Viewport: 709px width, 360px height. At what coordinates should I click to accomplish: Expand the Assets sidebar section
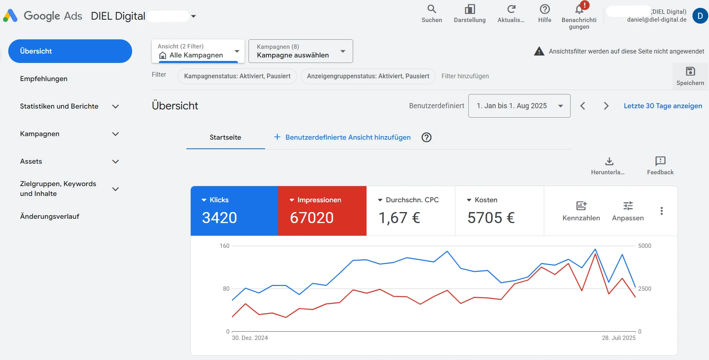[x=116, y=161]
